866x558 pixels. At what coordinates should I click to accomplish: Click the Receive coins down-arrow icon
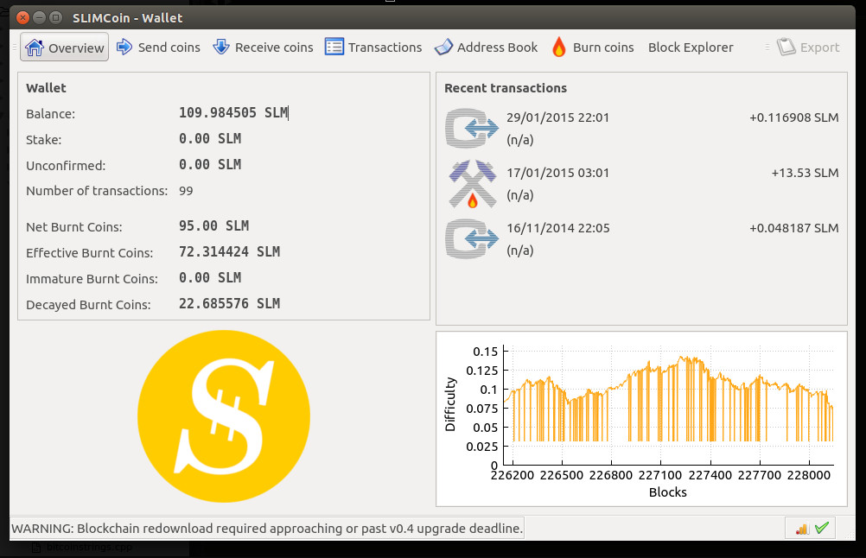pyautogui.click(x=221, y=47)
